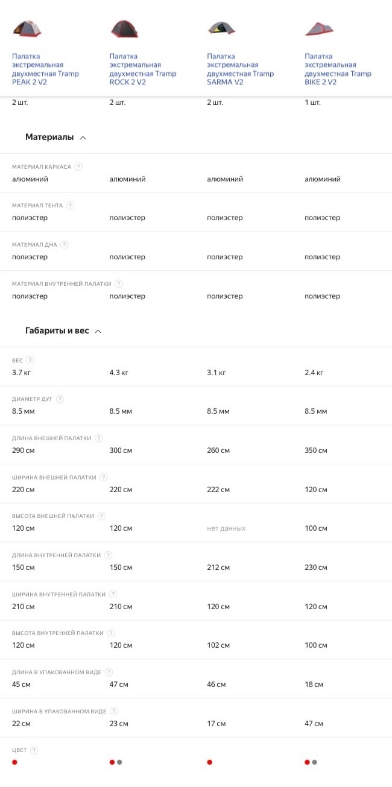Screen dimensions: 392x787
Task: Click question mark beside Ширина внешней палатки
Action: pos(104,477)
